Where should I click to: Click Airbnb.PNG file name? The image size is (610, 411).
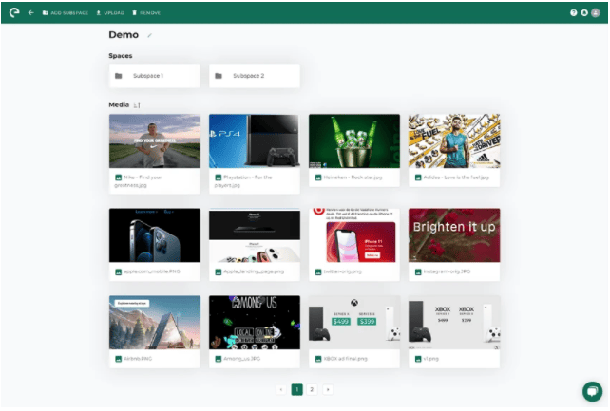(x=138, y=359)
